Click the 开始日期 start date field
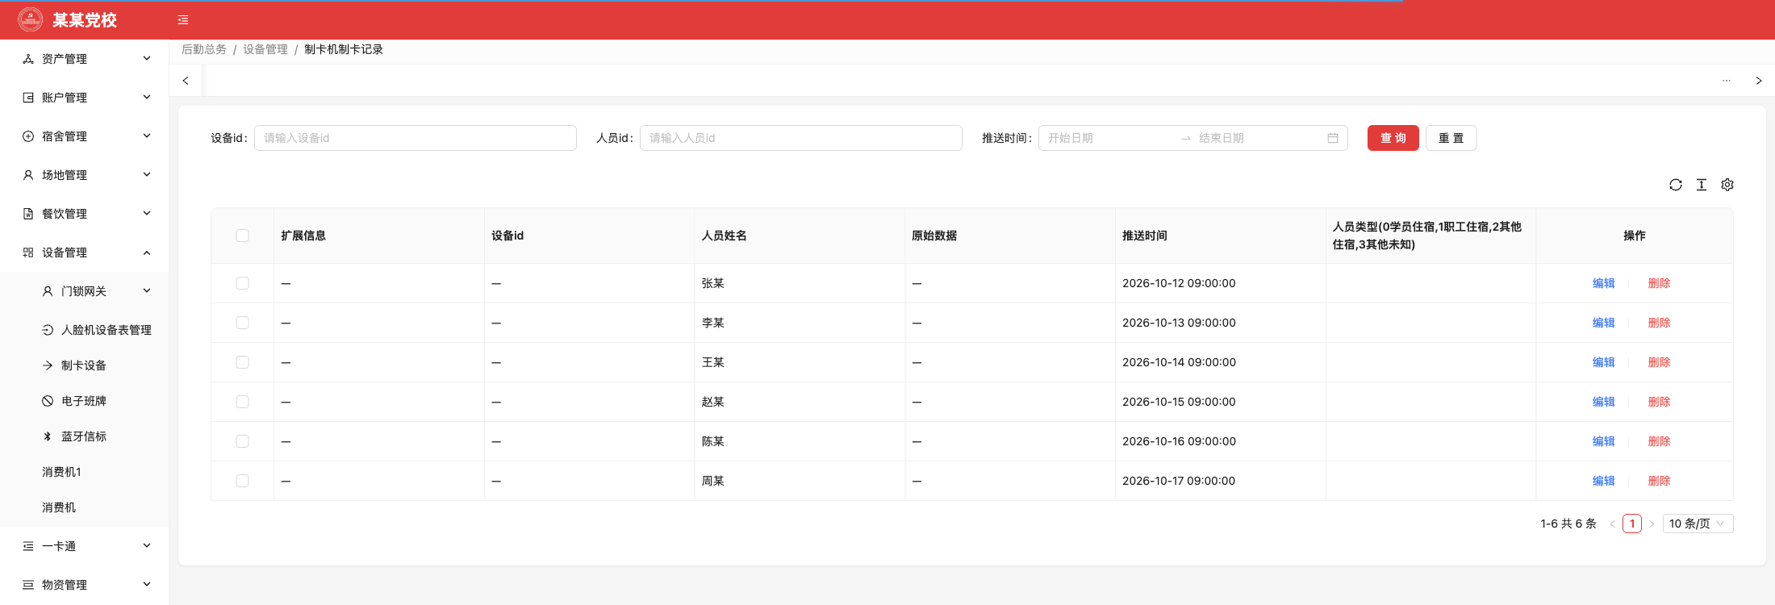This screenshot has width=1775, height=605. [1109, 138]
